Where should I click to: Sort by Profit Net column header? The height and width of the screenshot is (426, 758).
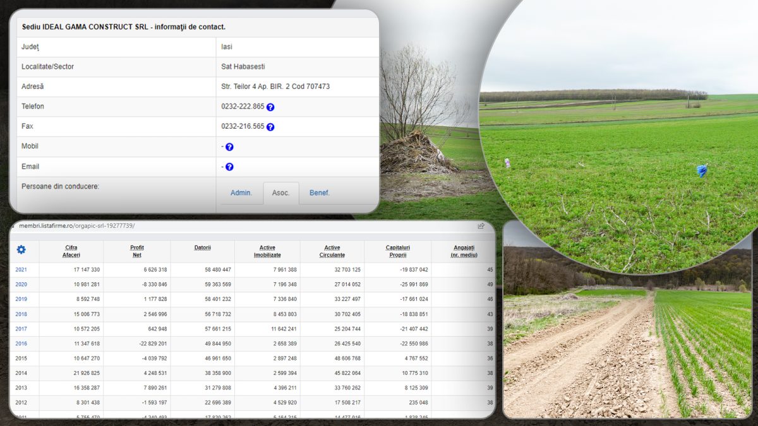[x=137, y=251]
